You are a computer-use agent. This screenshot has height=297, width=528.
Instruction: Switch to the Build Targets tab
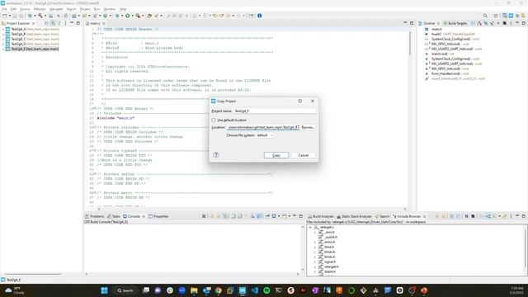tap(455, 23)
